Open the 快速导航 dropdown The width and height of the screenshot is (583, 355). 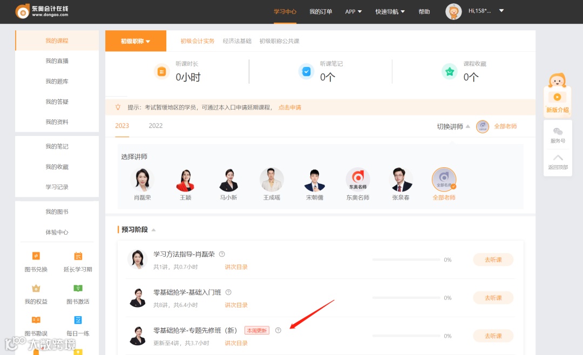coord(390,11)
